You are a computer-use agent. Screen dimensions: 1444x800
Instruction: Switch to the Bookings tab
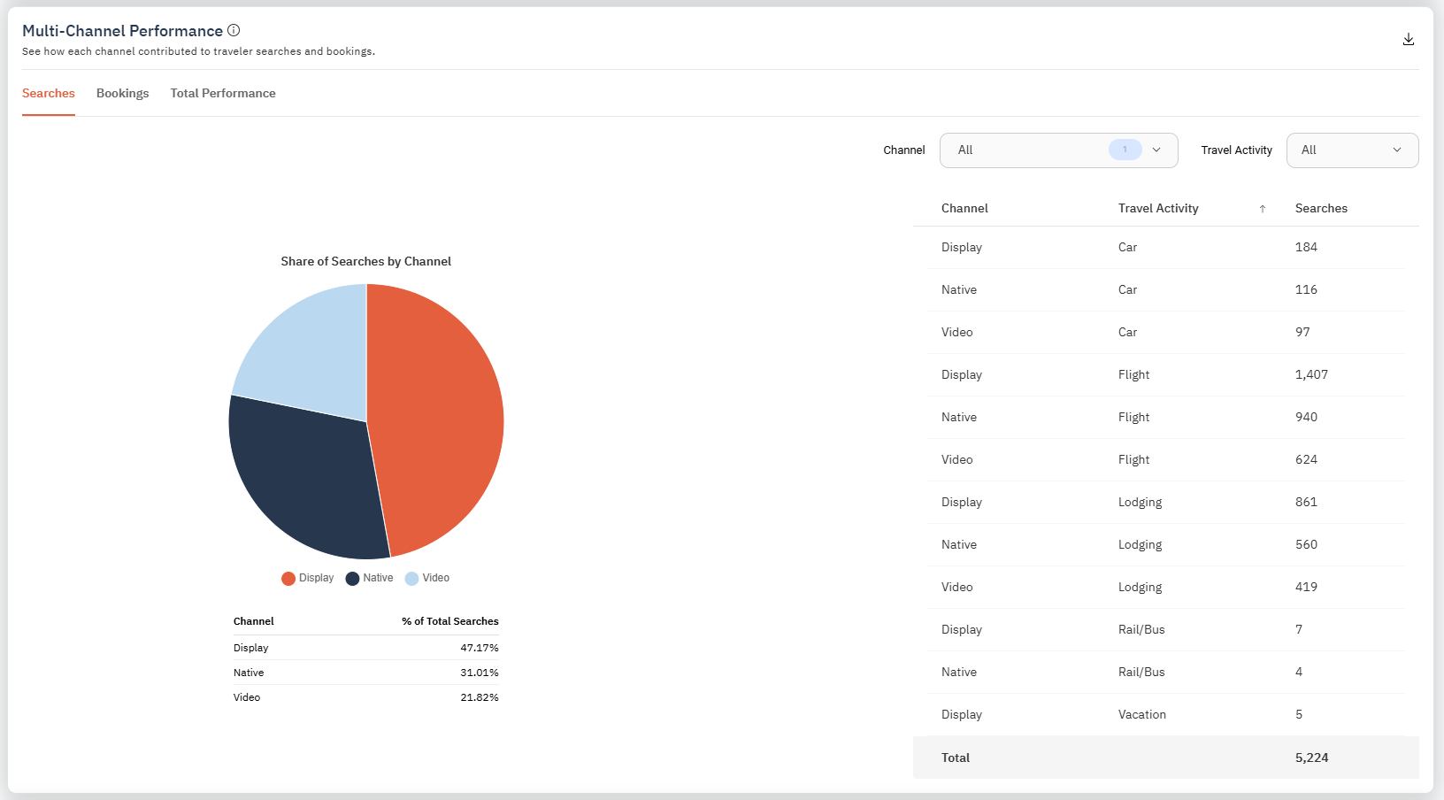(x=122, y=94)
